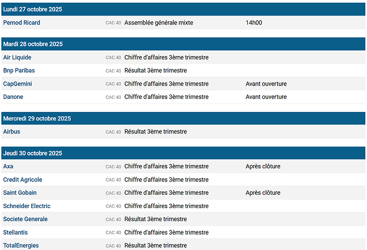Open the Credit Agricole company link
Screen dimensions: 367x250
(23, 180)
